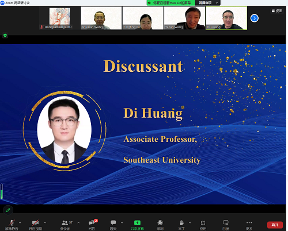Open the view options (视图选项) dropdown
The width and height of the screenshot is (288, 231).
tap(208, 3)
